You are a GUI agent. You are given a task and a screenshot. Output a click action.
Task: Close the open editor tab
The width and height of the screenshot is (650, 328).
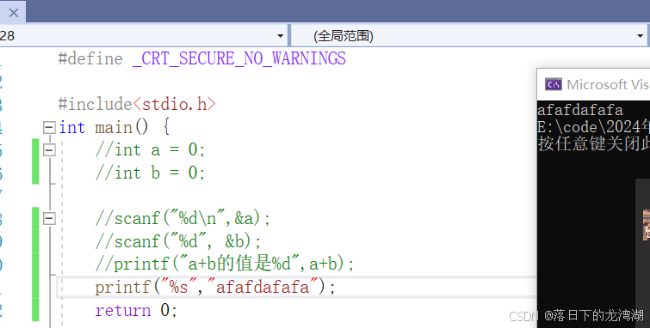click(x=13, y=12)
